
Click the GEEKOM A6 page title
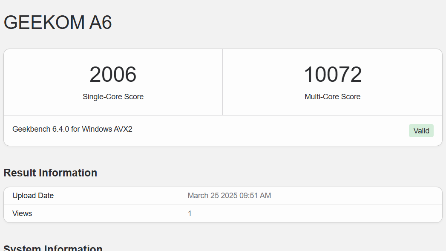click(58, 22)
